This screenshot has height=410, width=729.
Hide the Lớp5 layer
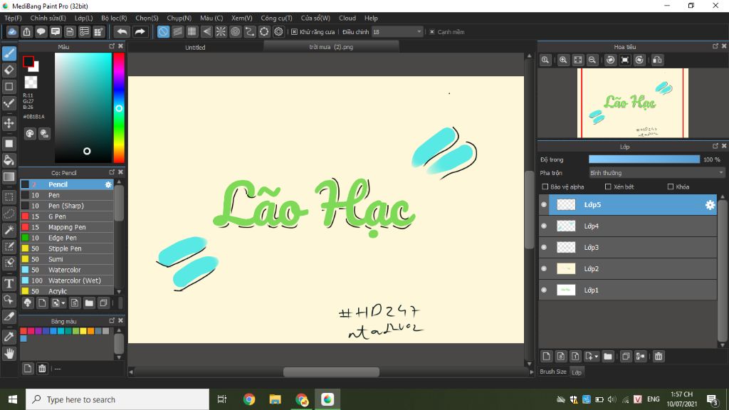point(543,204)
